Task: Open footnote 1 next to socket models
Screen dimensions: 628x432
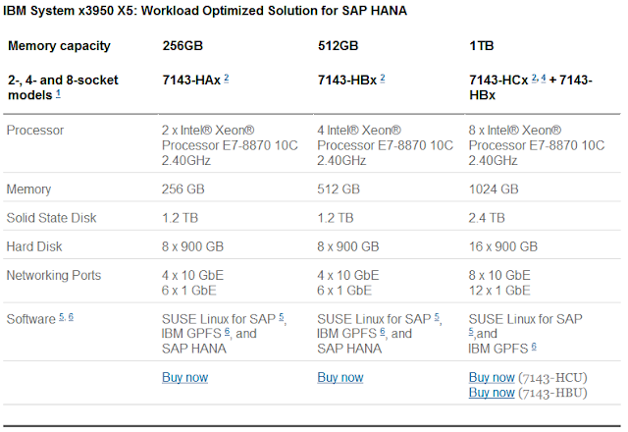Action: pyautogui.click(x=59, y=94)
